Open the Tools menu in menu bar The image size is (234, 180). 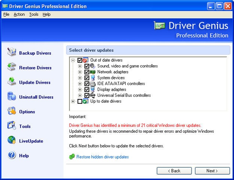34,15
